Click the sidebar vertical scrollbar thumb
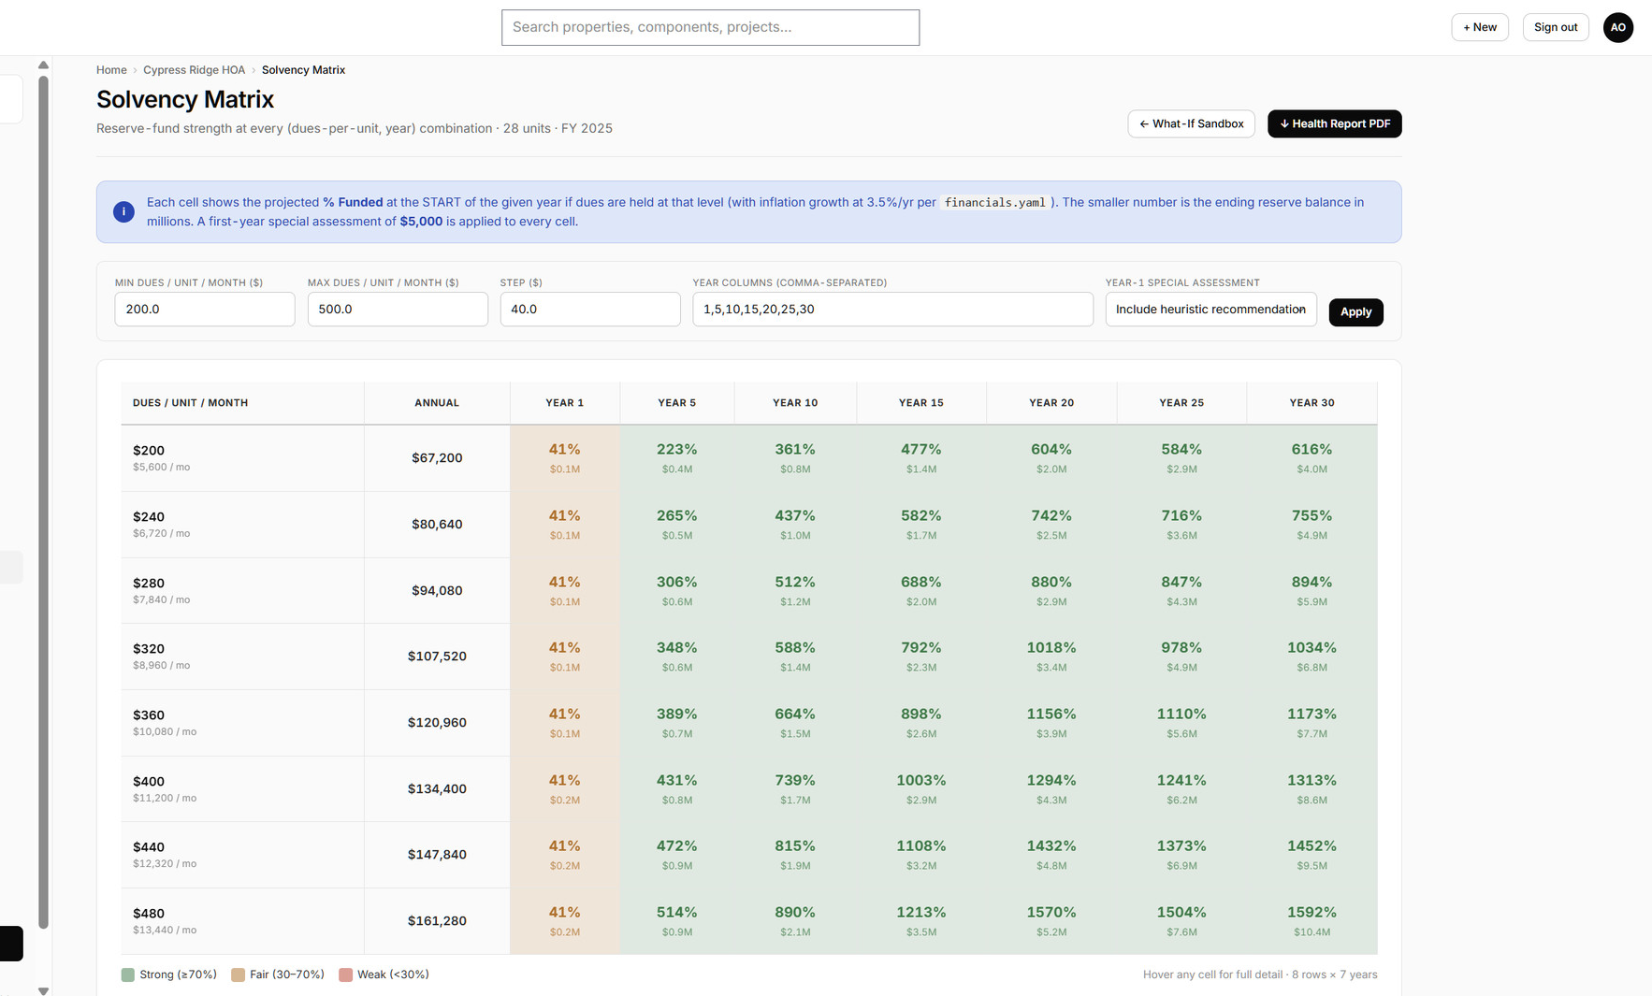 click(x=43, y=502)
